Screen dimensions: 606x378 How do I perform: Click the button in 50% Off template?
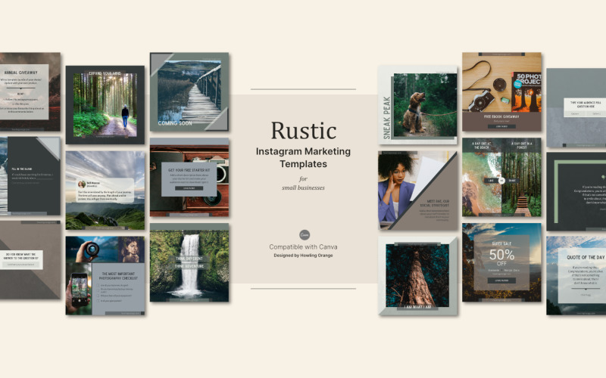pyautogui.click(x=501, y=280)
